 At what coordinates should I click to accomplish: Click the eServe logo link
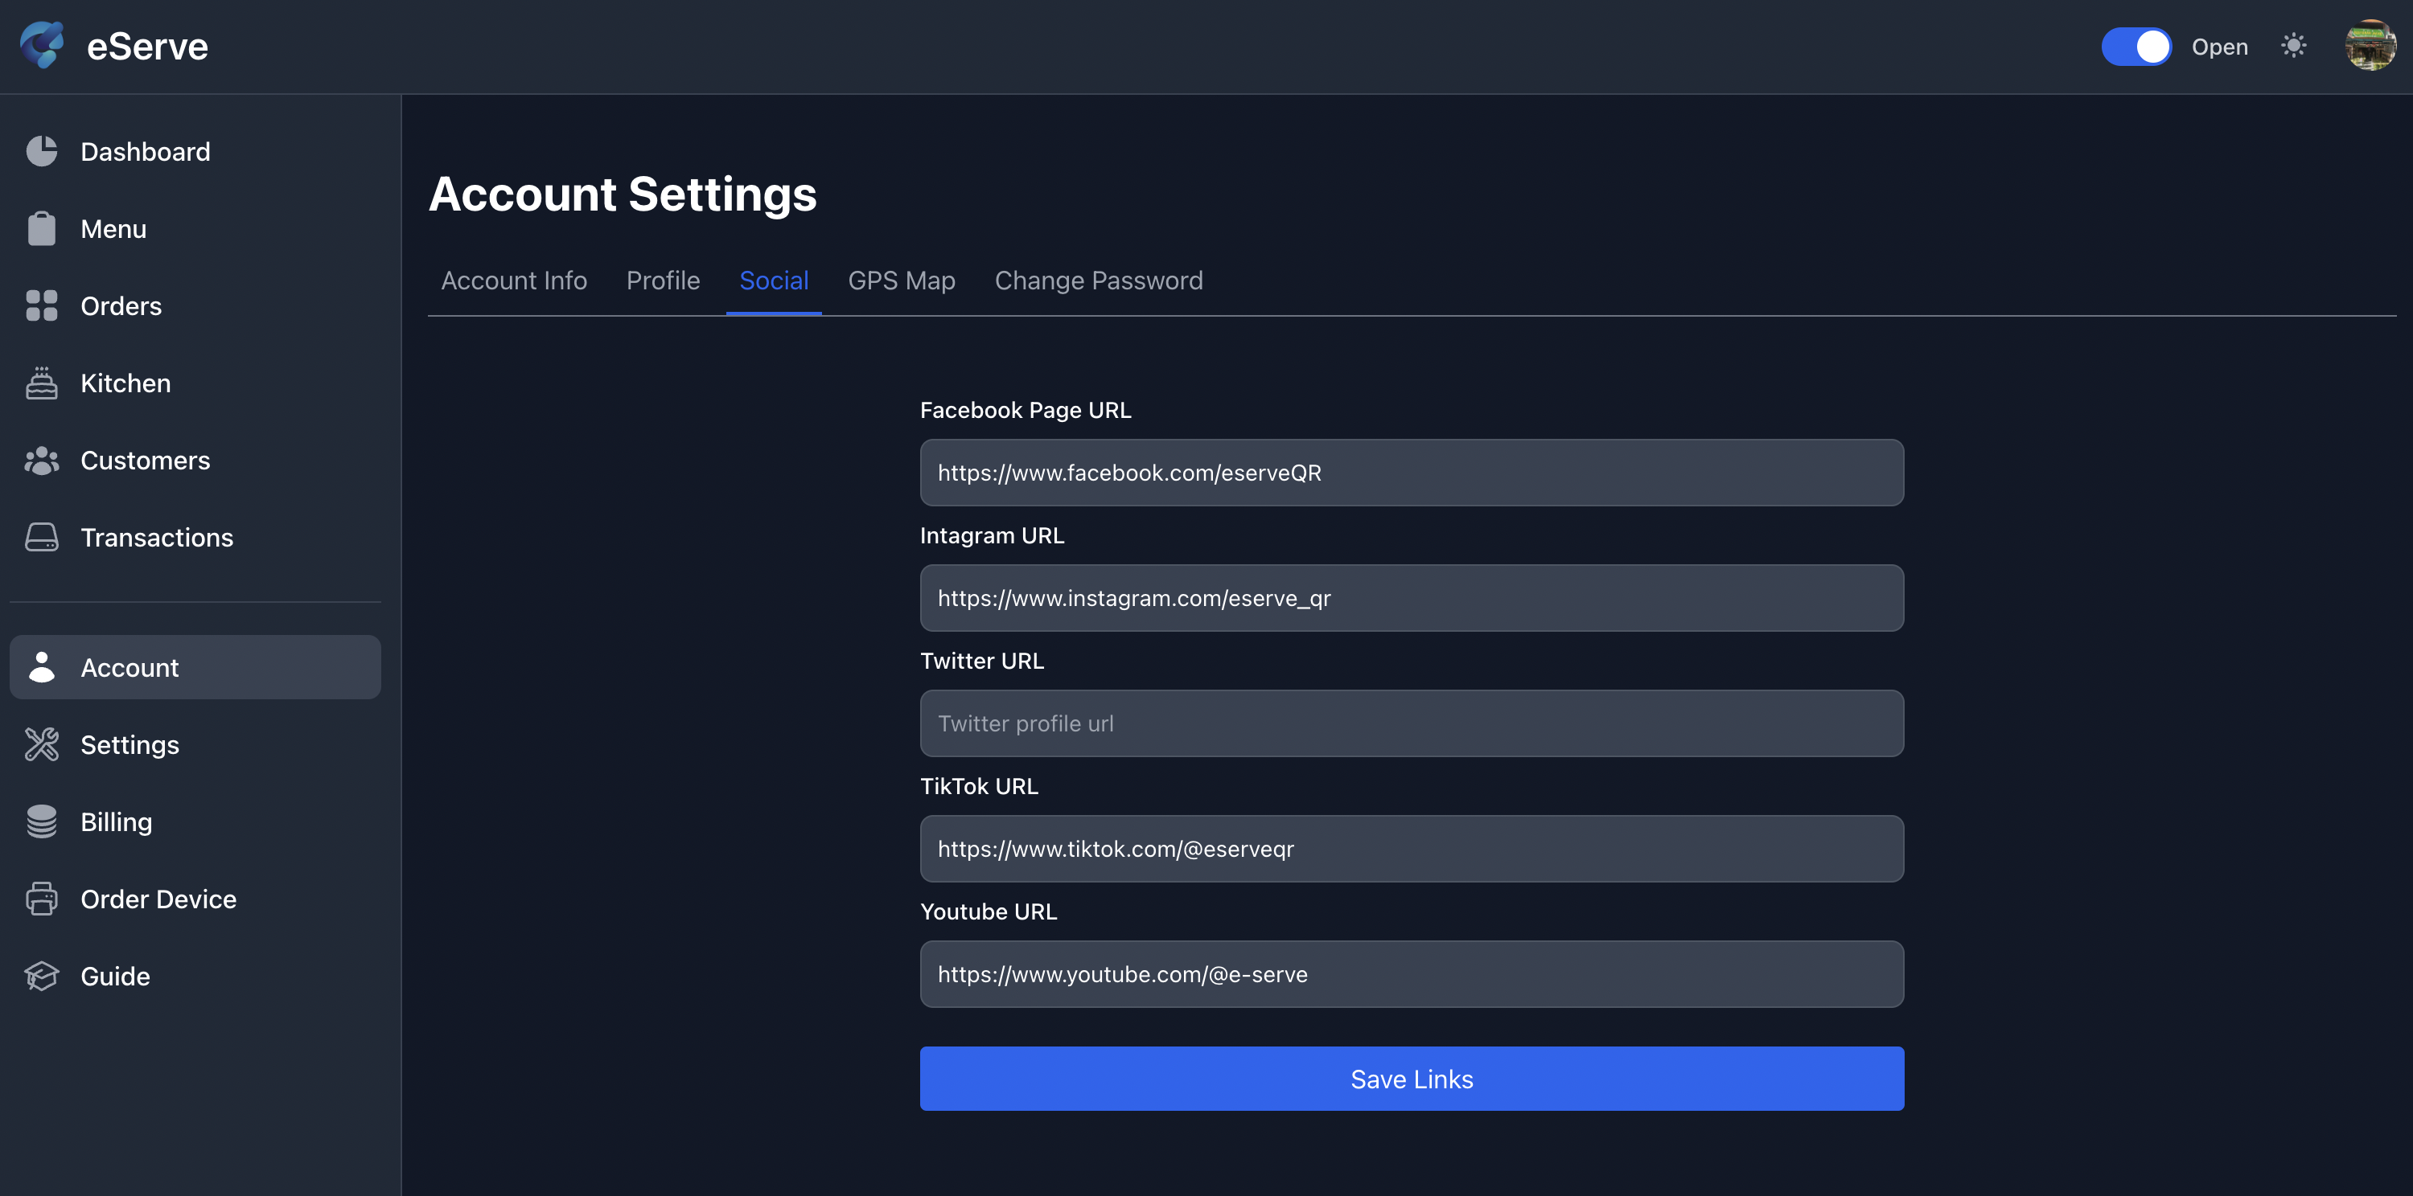pos(114,46)
